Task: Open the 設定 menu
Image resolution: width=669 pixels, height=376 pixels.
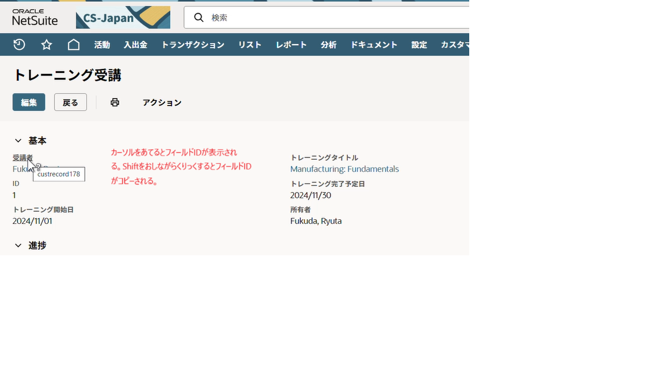Action: [419, 45]
